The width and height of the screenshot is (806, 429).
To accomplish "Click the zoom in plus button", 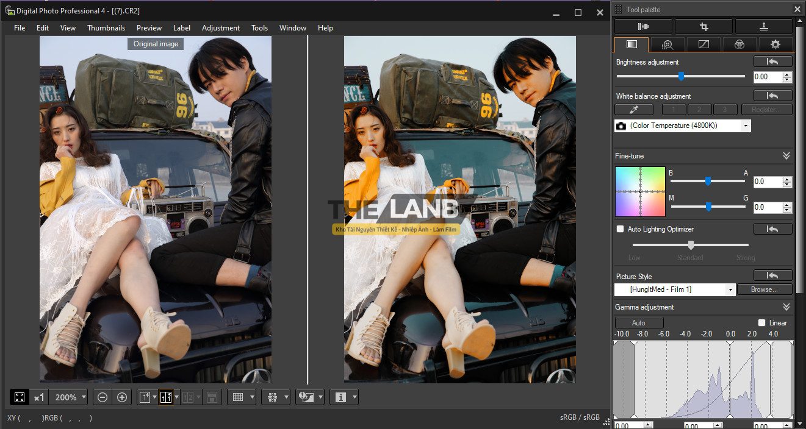I will click(x=122, y=397).
